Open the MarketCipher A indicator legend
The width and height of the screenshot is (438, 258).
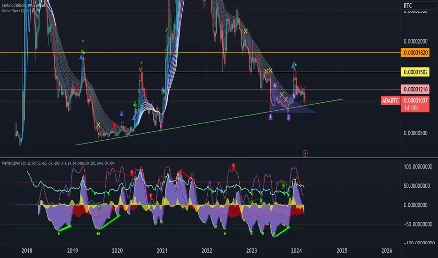(21, 11)
